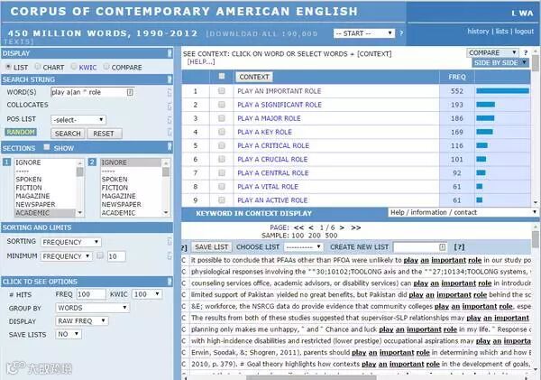Click the CONTEXT button in results header
Viewport: 541px width, 380px height.
pyautogui.click(x=254, y=77)
